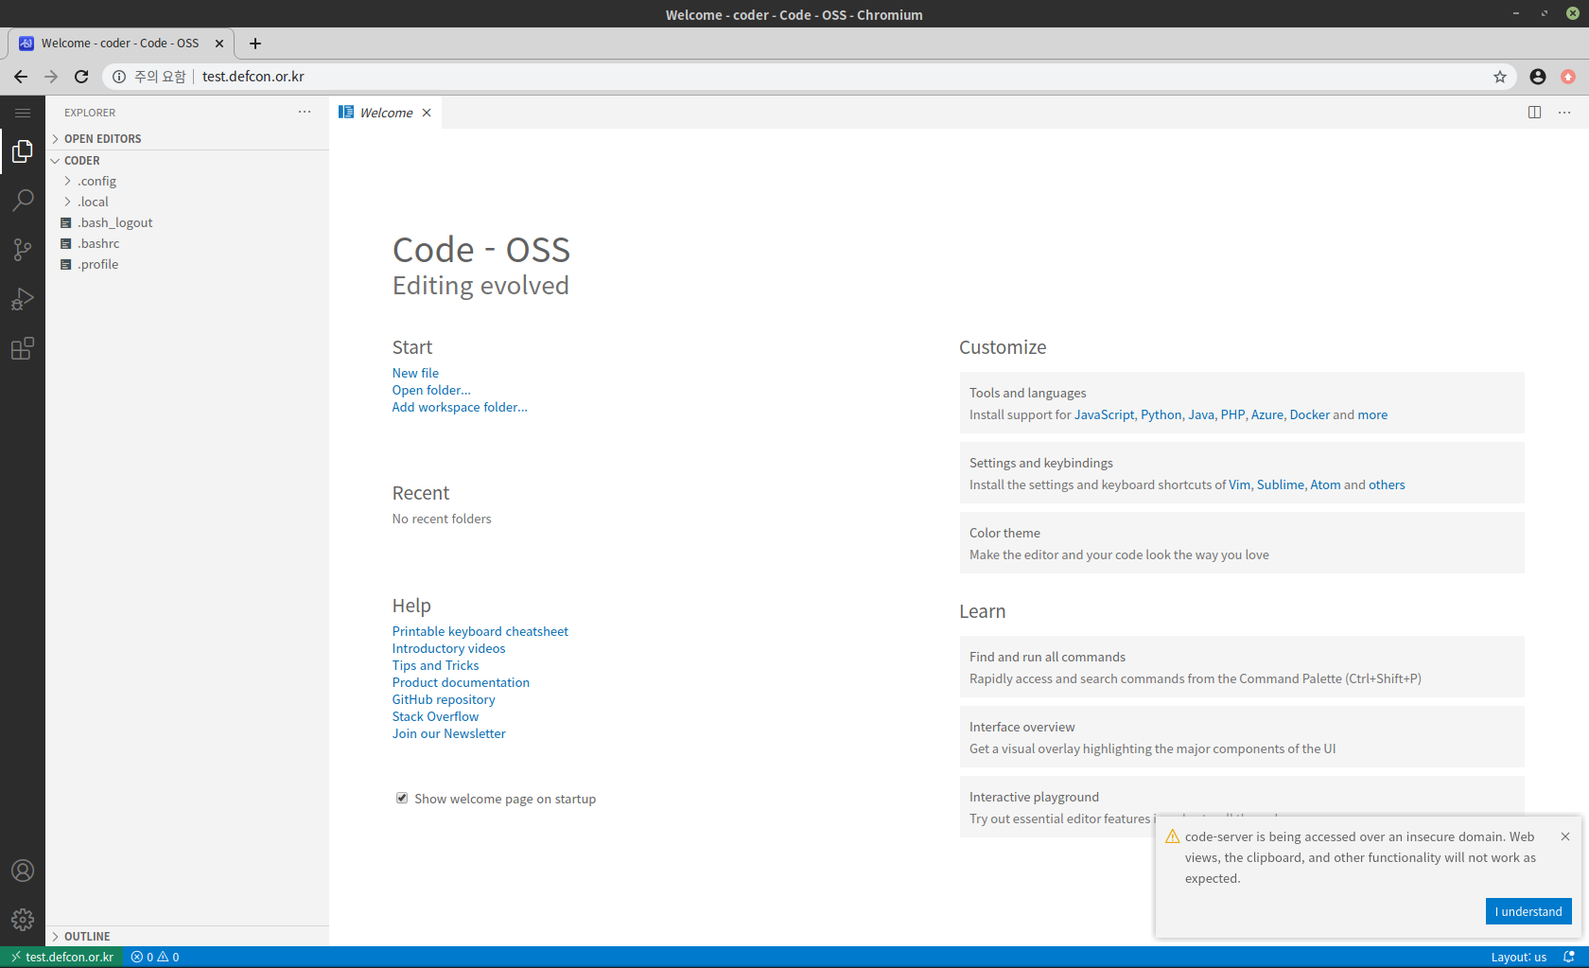Screen dimensions: 1589x968
Task: Open a new browser tab
Action: (x=255, y=44)
